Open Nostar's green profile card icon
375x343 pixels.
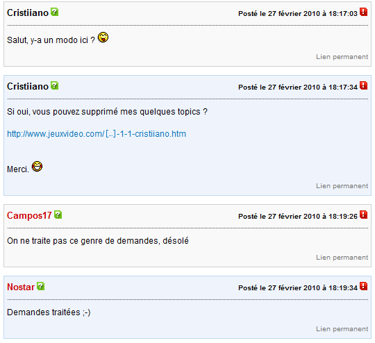coord(41,286)
